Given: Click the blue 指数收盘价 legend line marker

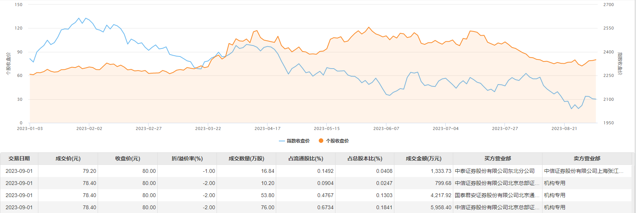Looking at the screenshot, I should 282,141.
